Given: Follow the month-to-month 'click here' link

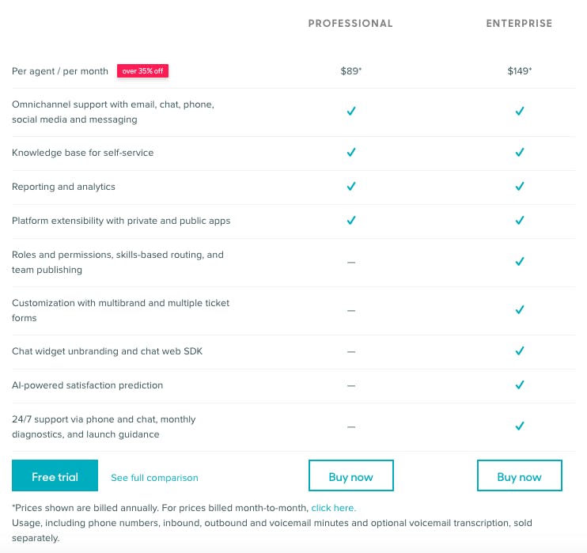Looking at the screenshot, I should (333, 508).
